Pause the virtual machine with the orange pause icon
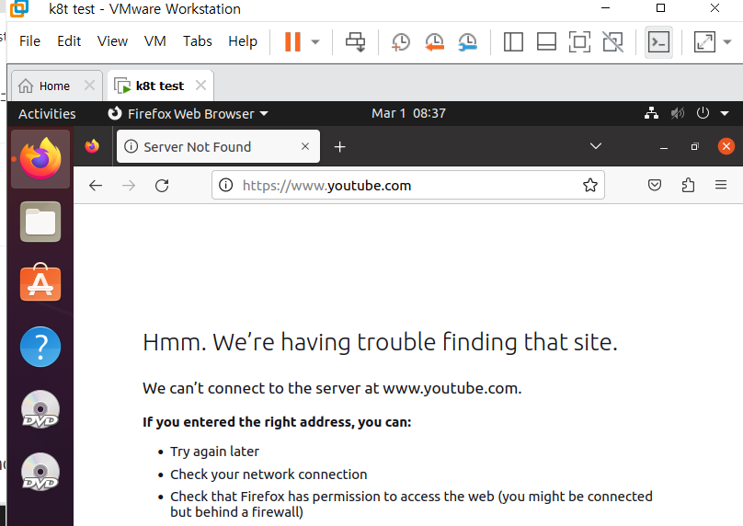Image resolution: width=743 pixels, height=526 pixels. (292, 41)
